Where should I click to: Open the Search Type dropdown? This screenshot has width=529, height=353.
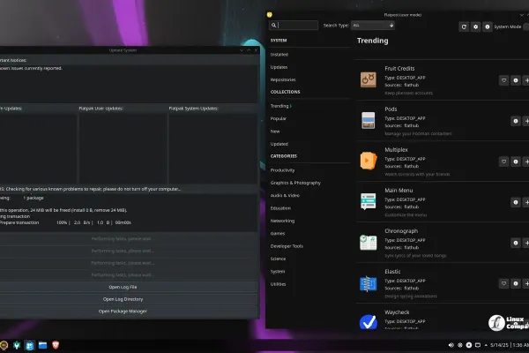click(373, 25)
